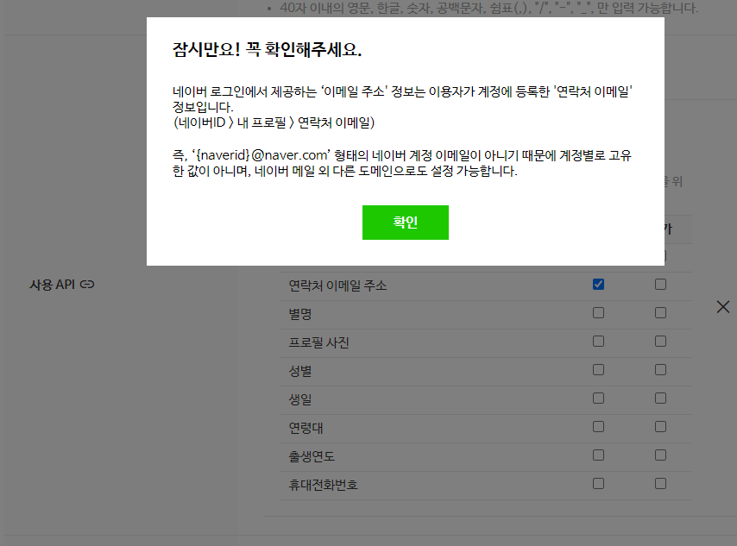Confirm the dialog with the green 확인 button
The image size is (737, 546).
point(405,223)
